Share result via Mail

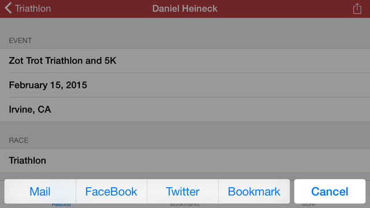40,191
